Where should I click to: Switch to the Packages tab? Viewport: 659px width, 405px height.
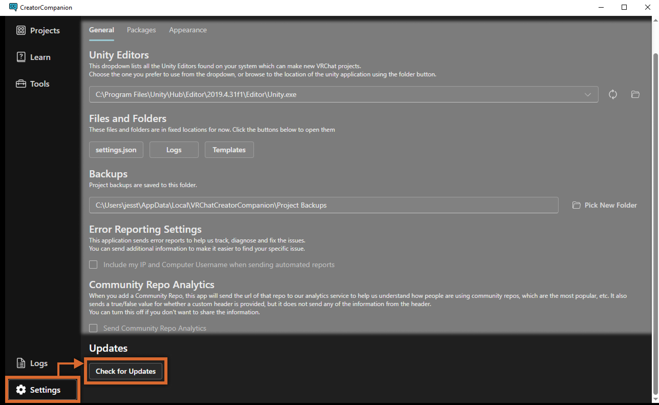(x=141, y=30)
